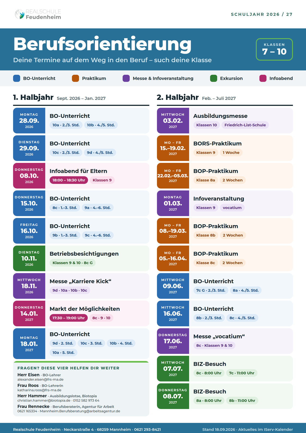This screenshot has width=306, height=433.
Task: Click the green Exkursion legend swatch
Action: (214, 78)
